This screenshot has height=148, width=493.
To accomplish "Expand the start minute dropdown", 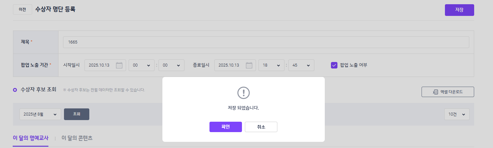I will click(x=171, y=65).
